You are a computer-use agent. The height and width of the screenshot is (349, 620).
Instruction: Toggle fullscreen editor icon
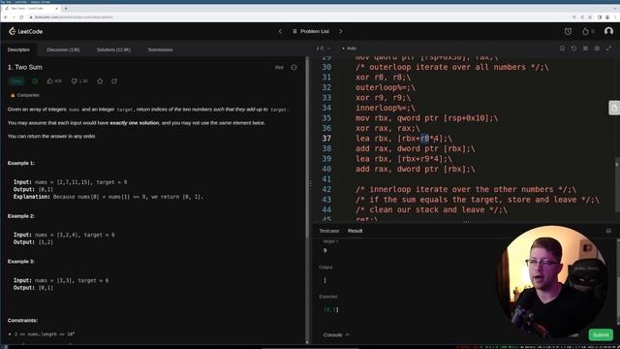pos(609,48)
